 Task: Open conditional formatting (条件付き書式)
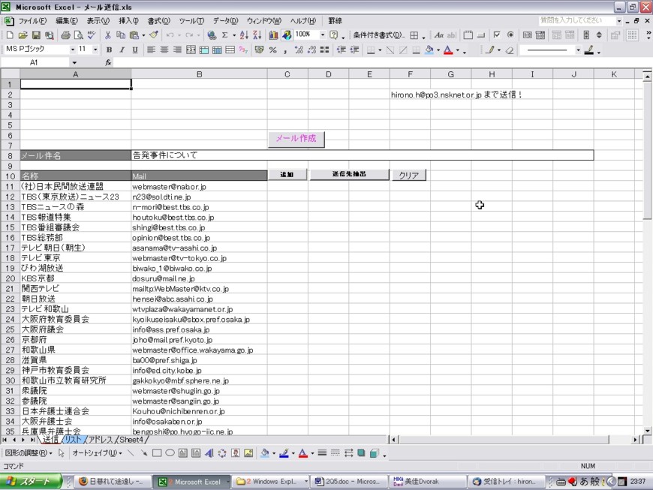(378, 35)
